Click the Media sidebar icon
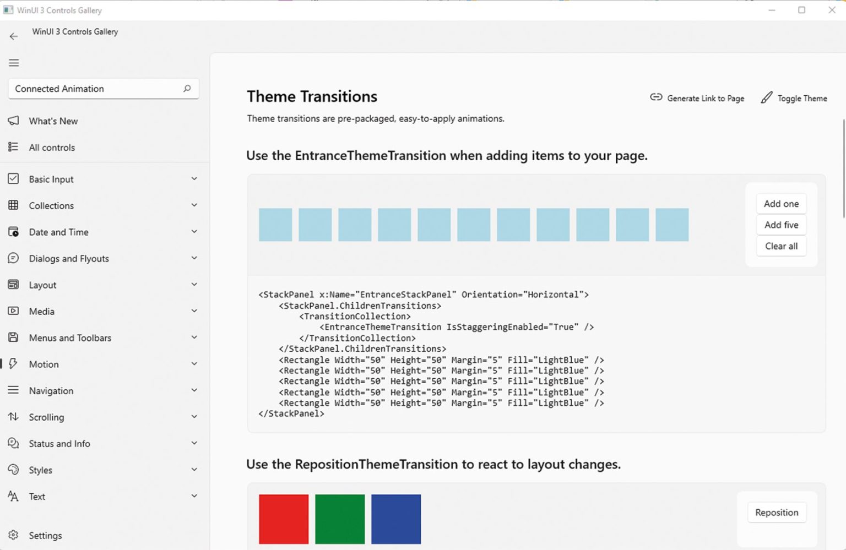Screen dimensions: 846x550 (x=13, y=311)
